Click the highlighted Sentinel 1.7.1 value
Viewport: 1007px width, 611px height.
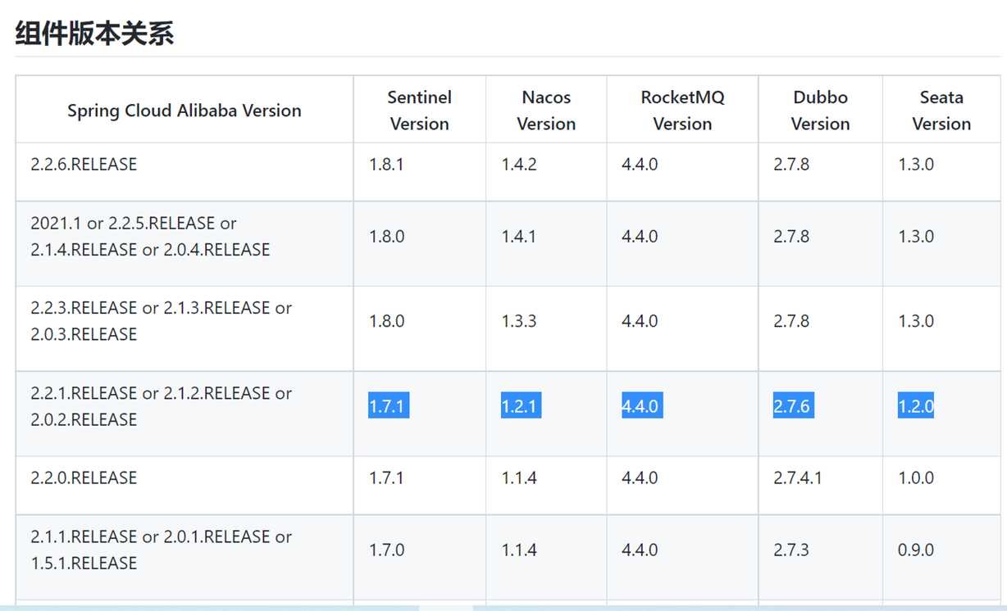[x=389, y=406]
